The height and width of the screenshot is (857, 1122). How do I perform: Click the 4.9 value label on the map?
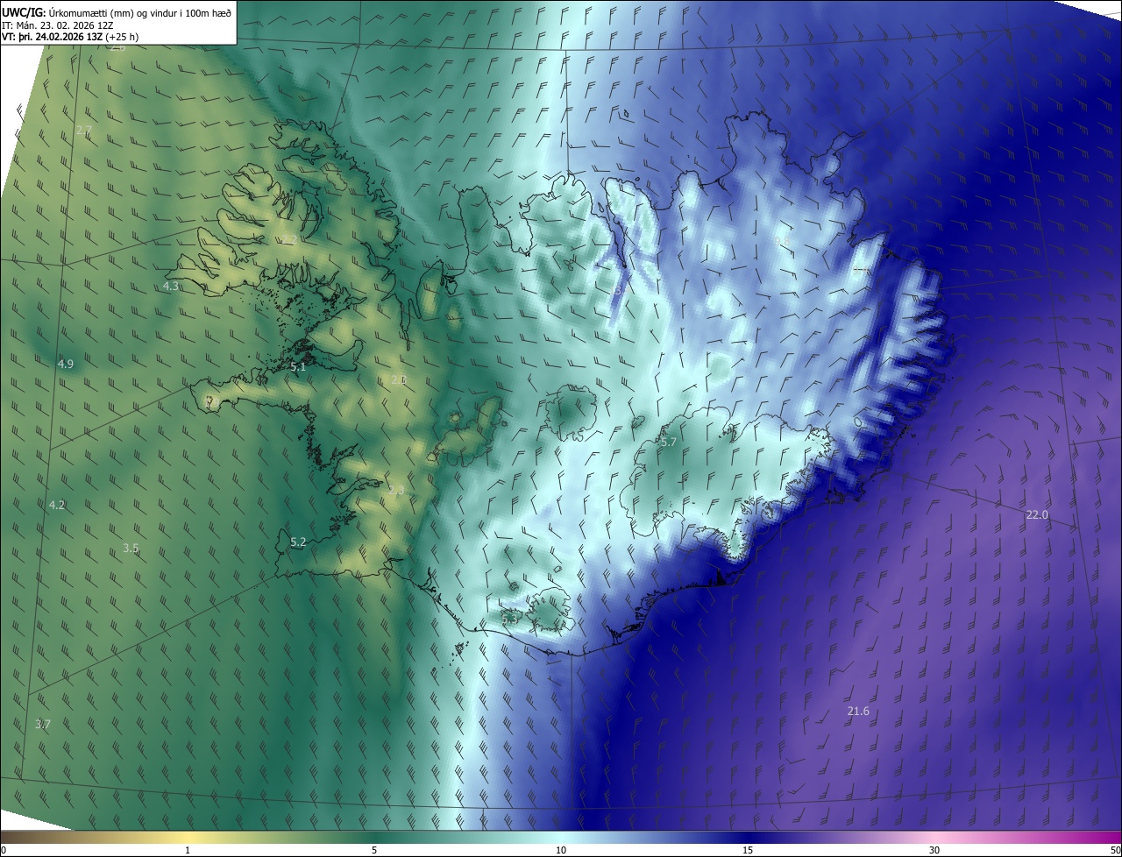tap(66, 364)
